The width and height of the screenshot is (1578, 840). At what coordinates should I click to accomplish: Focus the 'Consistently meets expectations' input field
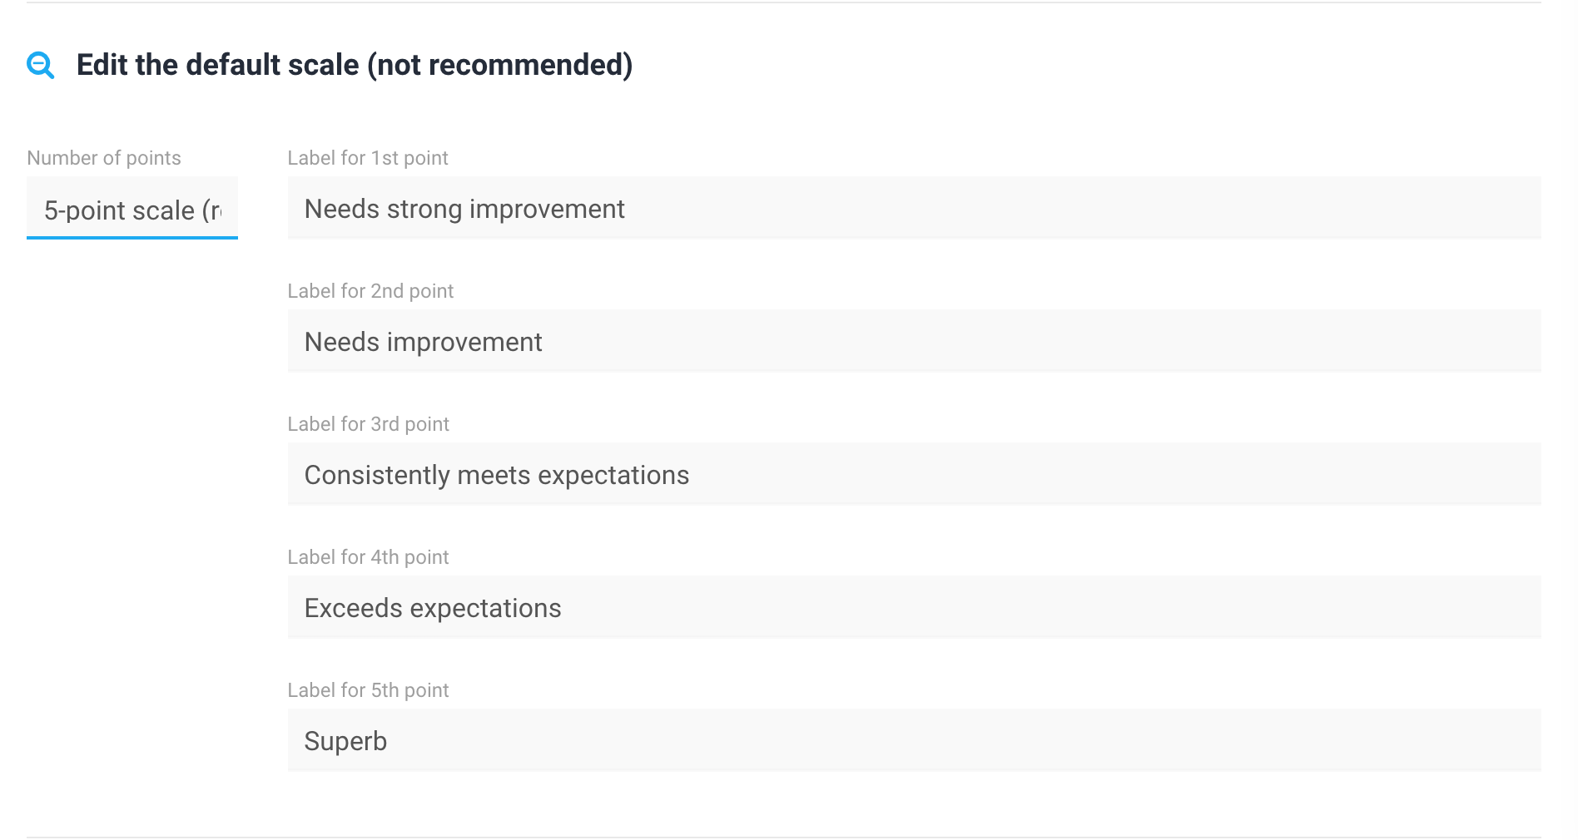[x=914, y=474]
